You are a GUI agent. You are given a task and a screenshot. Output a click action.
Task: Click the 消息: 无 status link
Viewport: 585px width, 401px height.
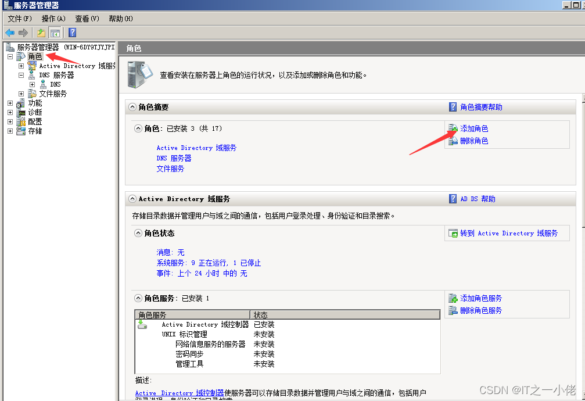(170, 252)
